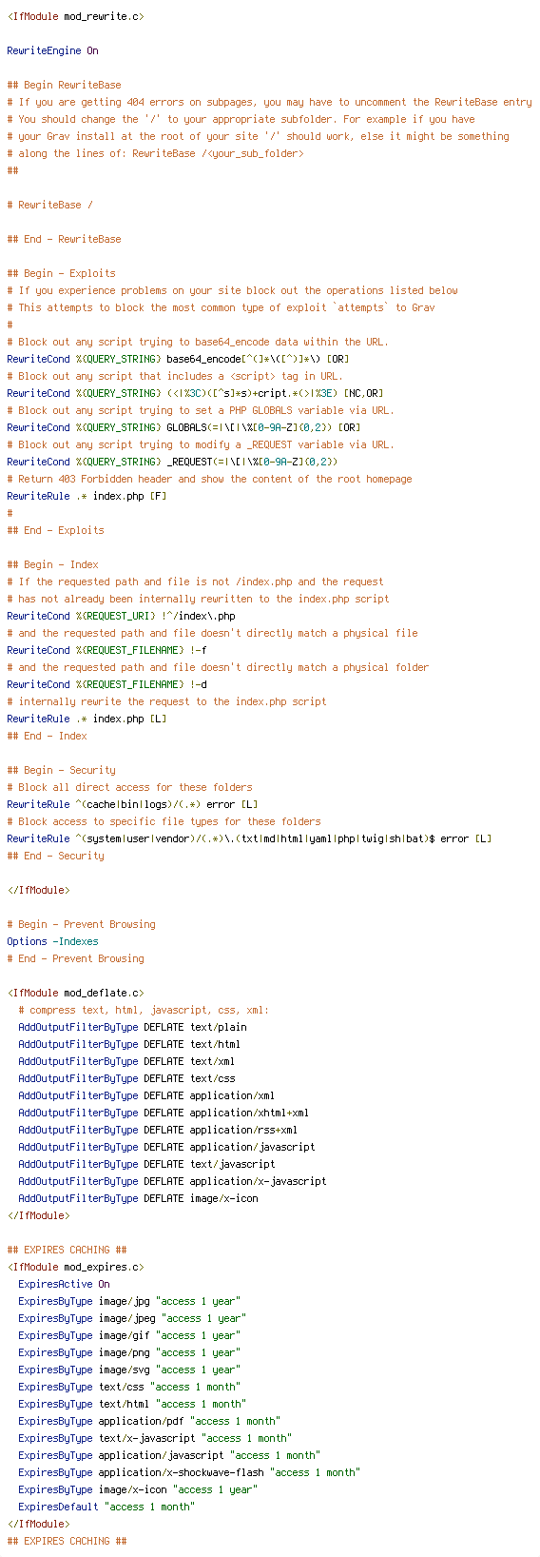
Task: Click the IfModule mod_deflate.c tag
Action: tap(76, 993)
